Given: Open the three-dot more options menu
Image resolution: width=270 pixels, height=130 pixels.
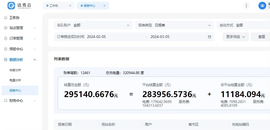Looking at the screenshot, I should (x=246, y=6).
